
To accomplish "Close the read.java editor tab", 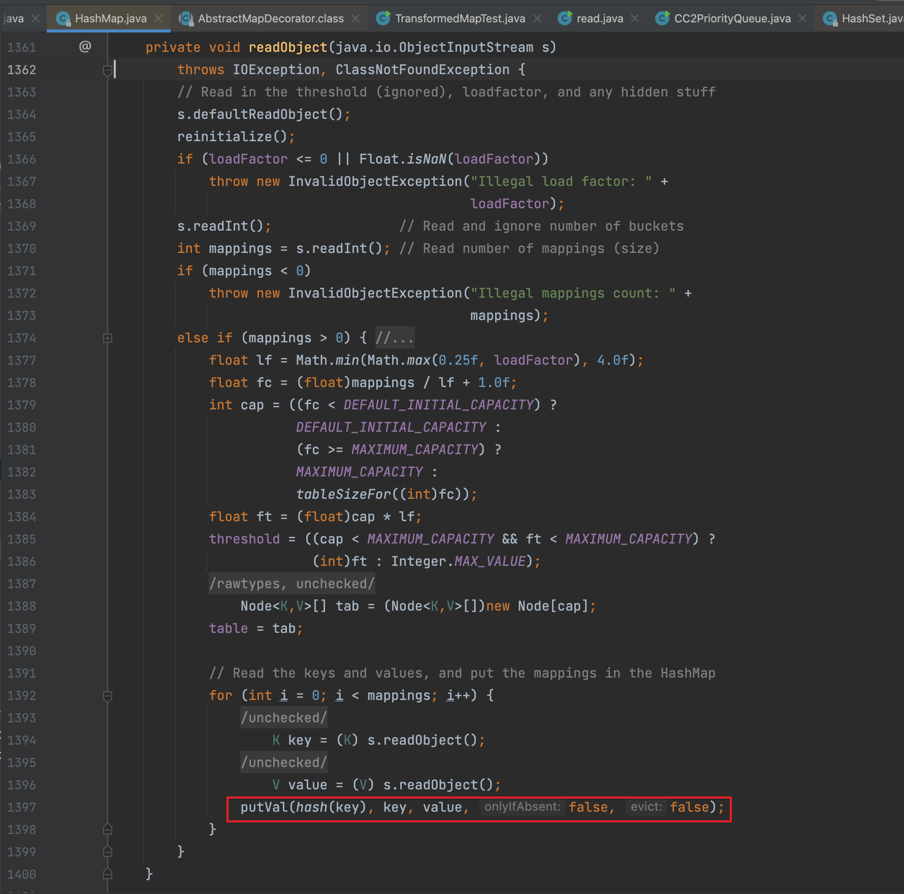I will click(635, 18).
